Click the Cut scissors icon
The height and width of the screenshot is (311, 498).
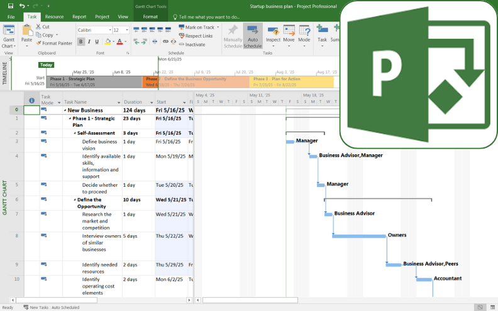[38, 27]
